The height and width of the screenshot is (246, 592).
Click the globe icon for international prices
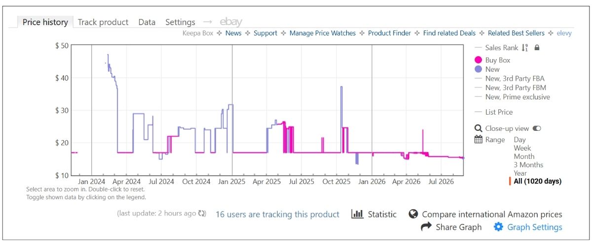point(413,214)
